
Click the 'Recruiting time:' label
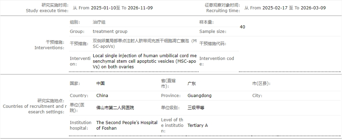click(223, 11)
